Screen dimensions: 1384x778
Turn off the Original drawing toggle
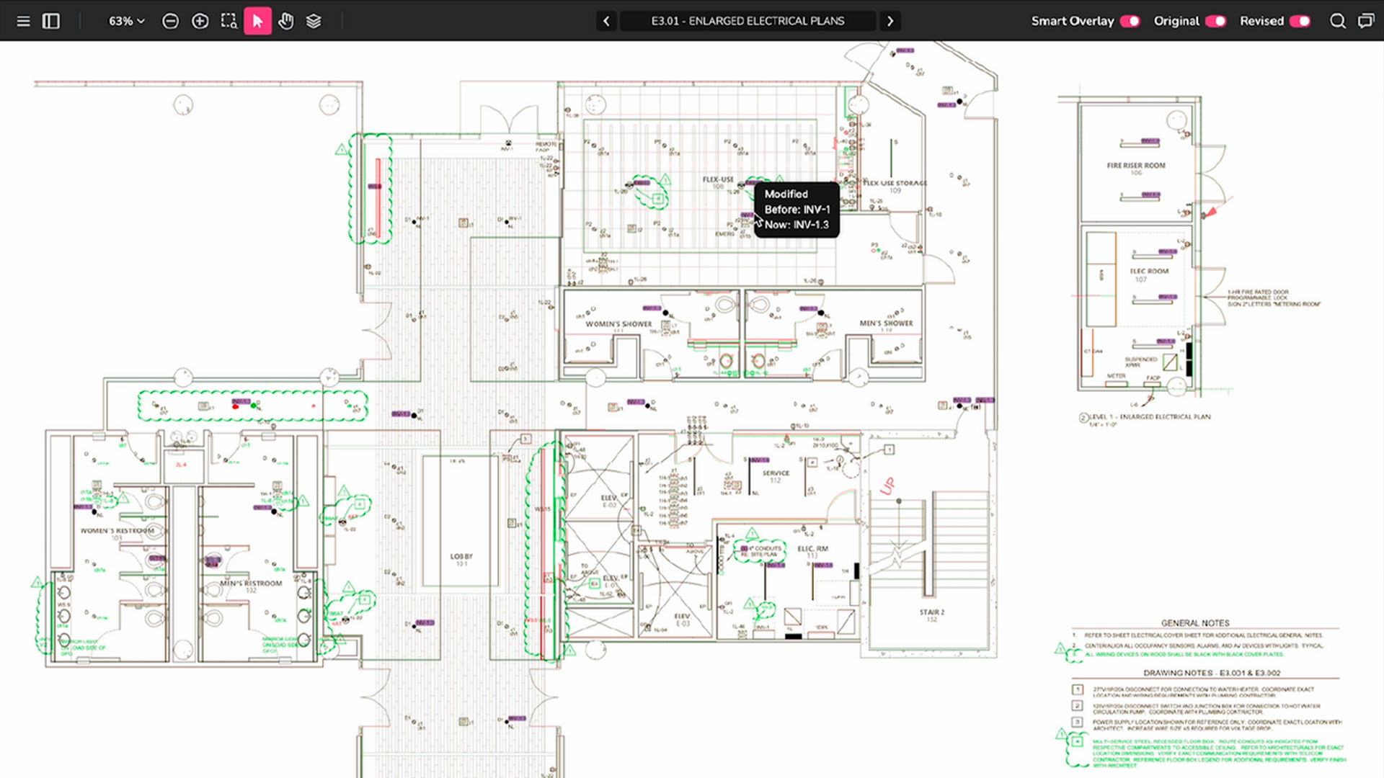(x=1215, y=21)
